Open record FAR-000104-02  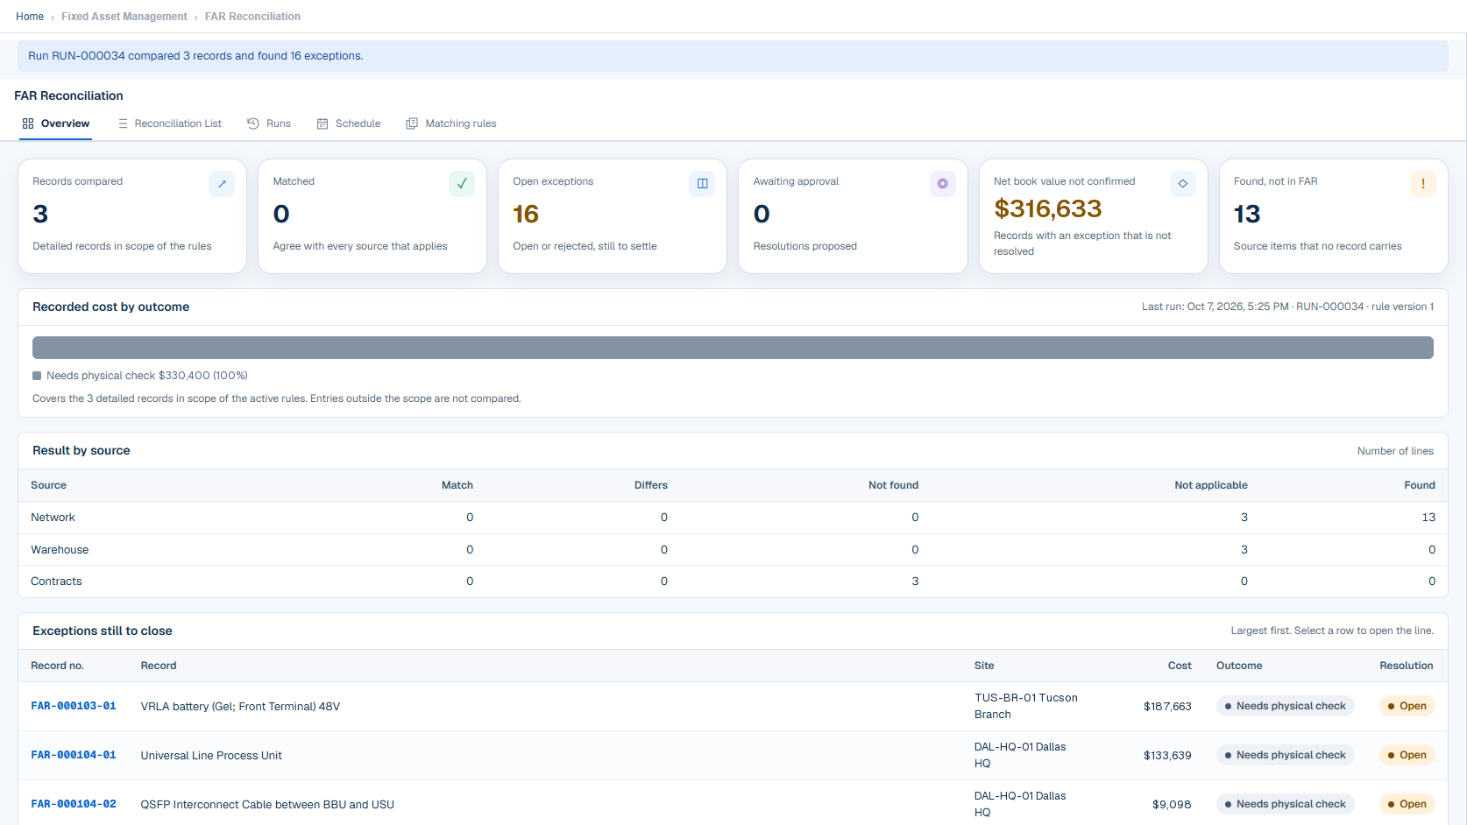(74, 804)
